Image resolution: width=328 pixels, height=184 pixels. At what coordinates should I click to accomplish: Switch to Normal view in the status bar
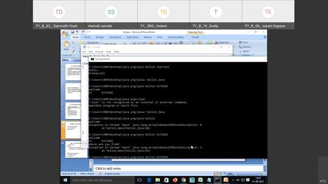coord(217,174)
